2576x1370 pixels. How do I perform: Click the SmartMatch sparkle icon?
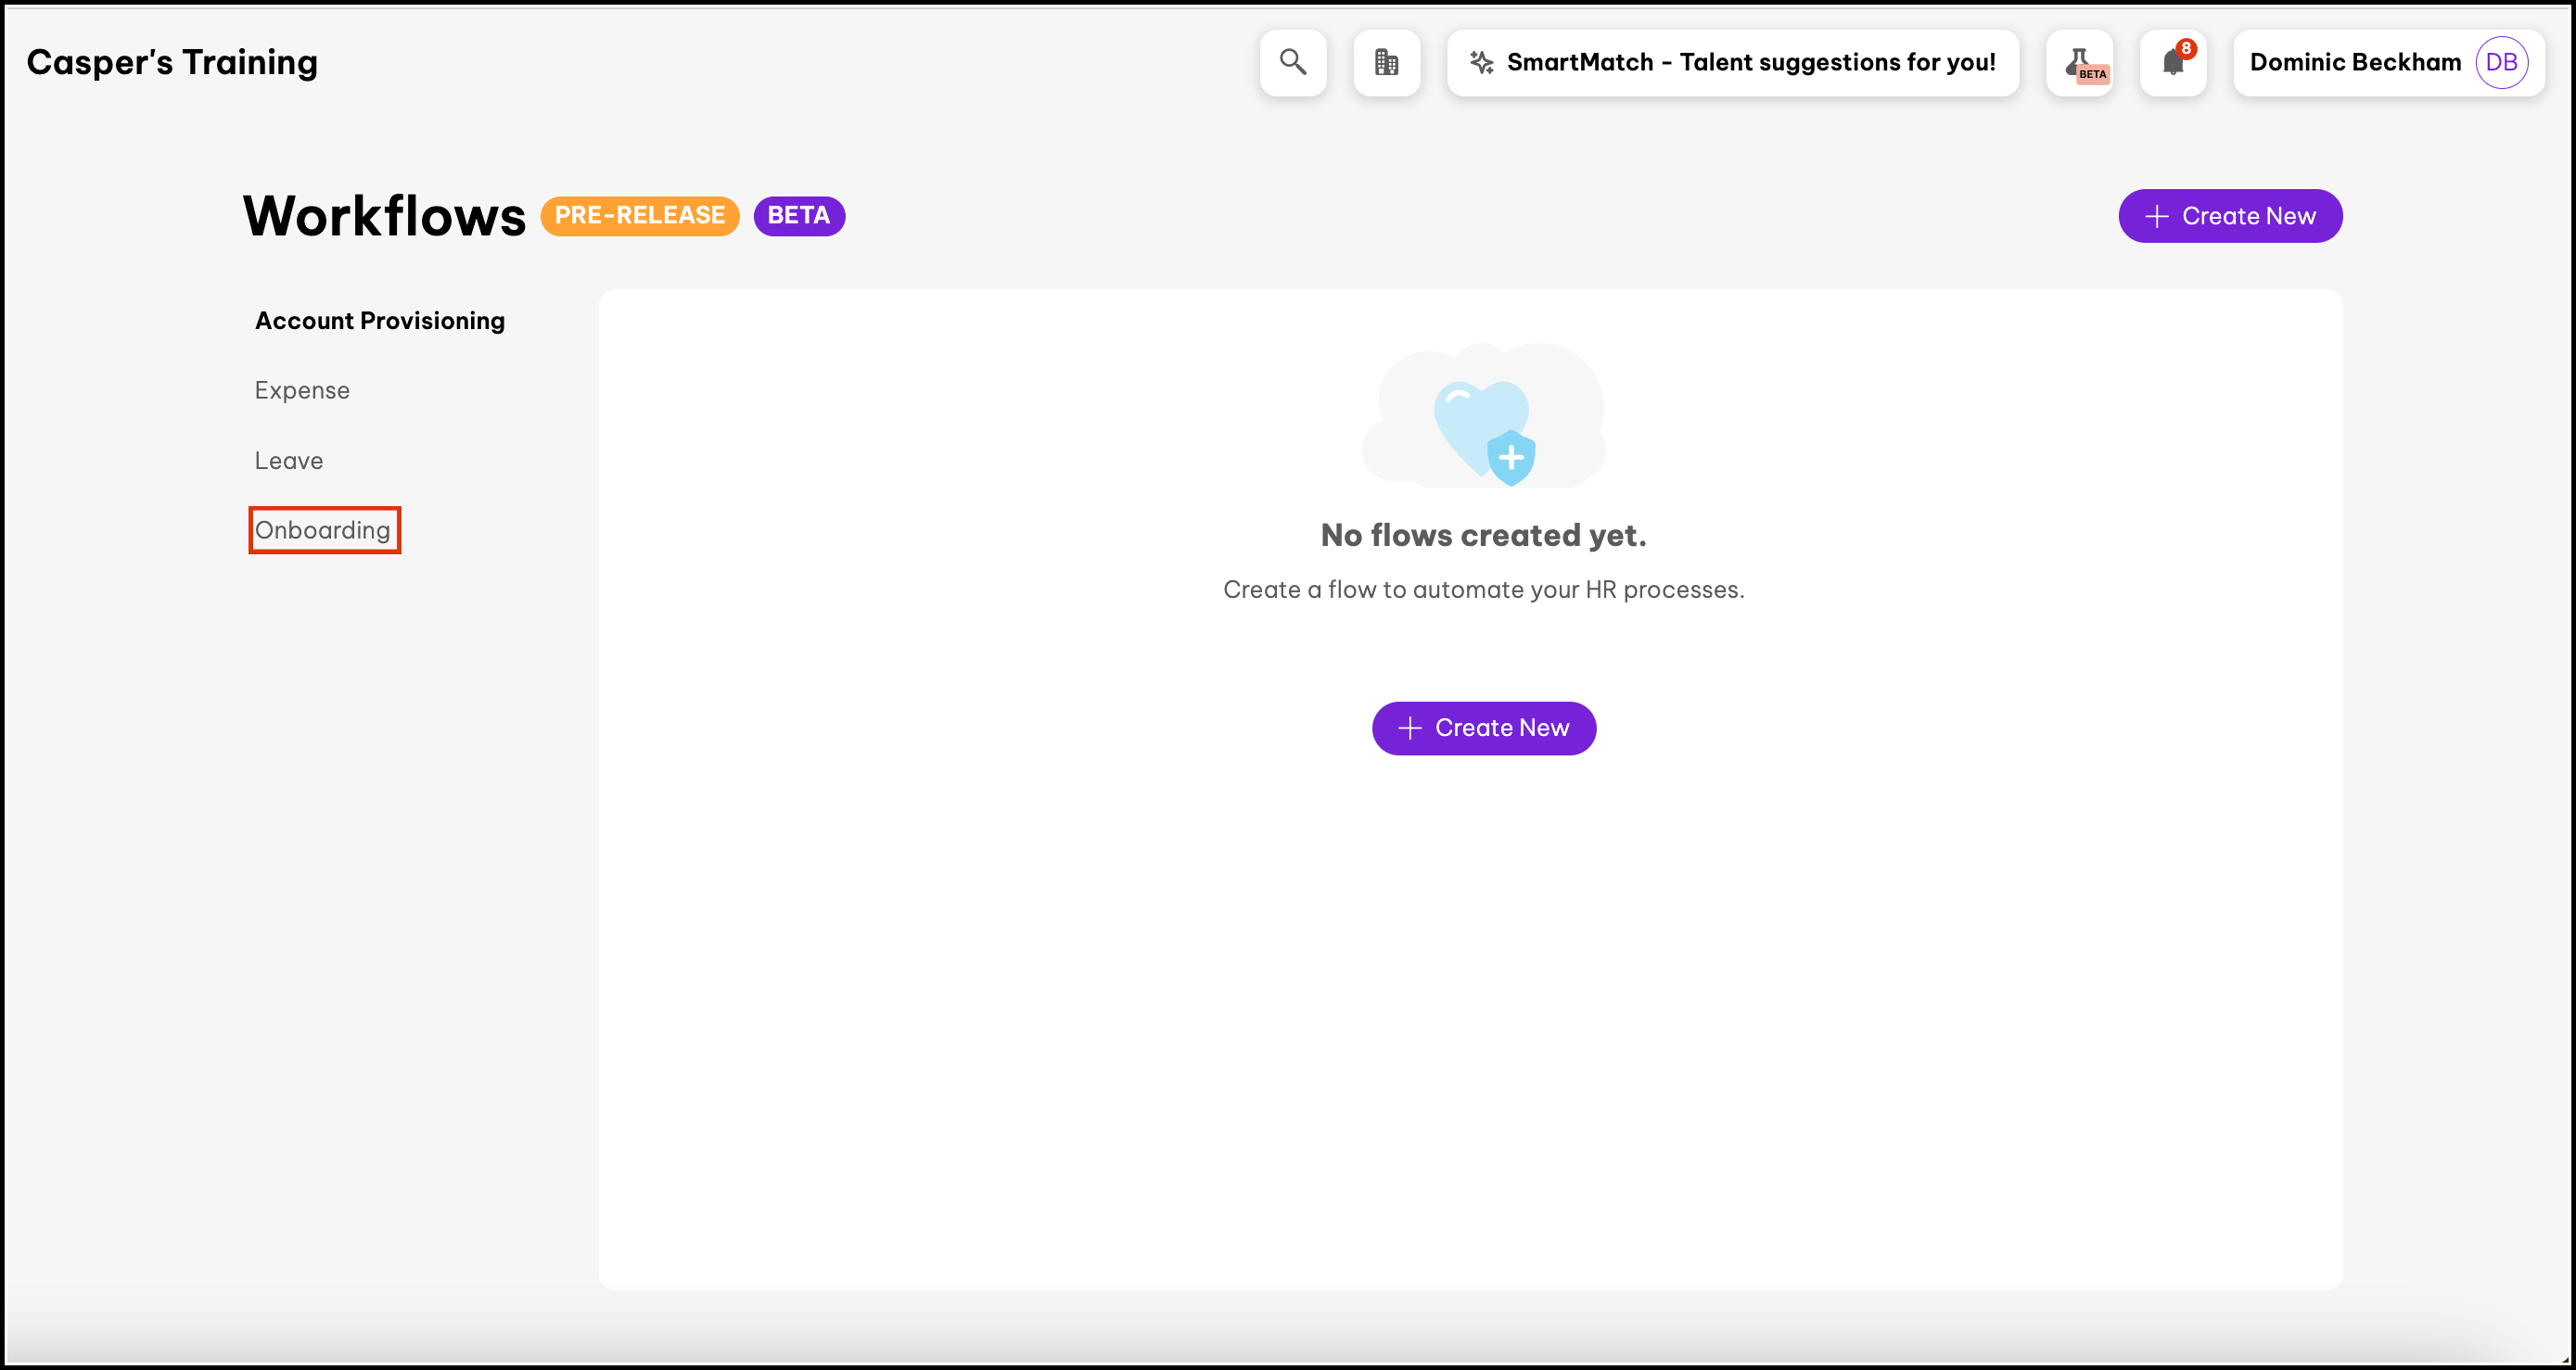click(x=1481, y=62)
